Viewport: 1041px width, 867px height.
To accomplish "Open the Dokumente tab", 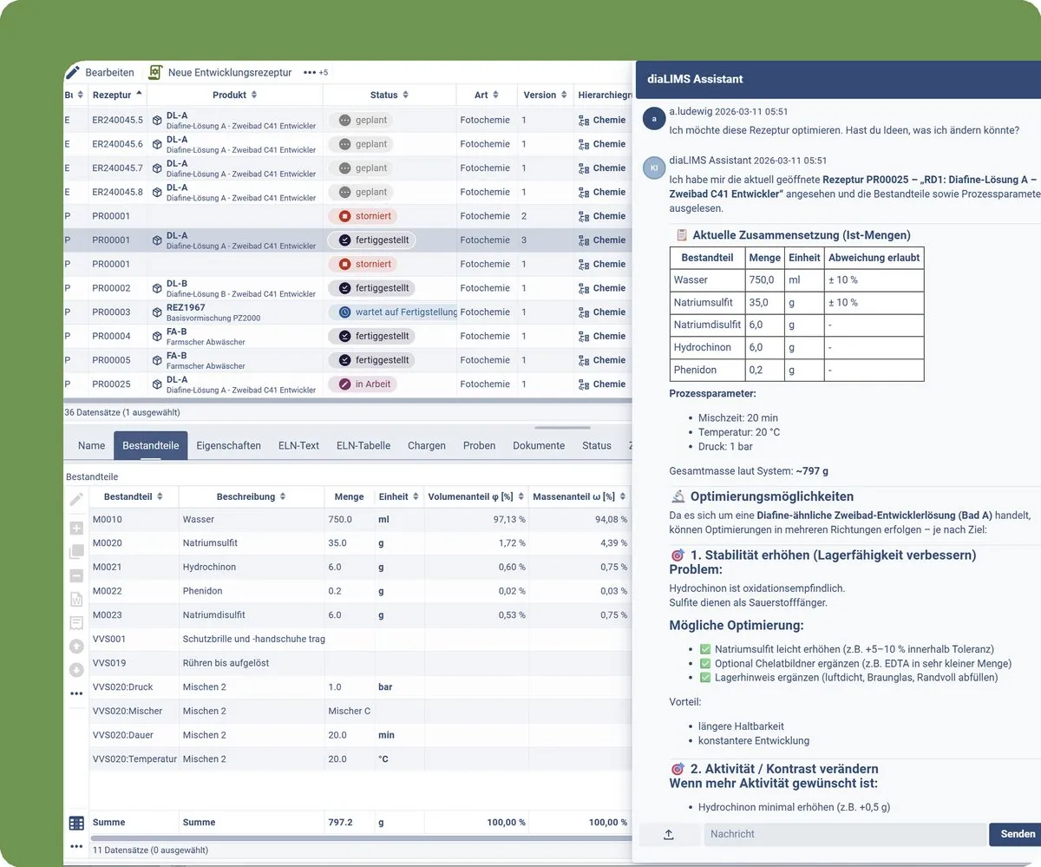I will [539, 445].
